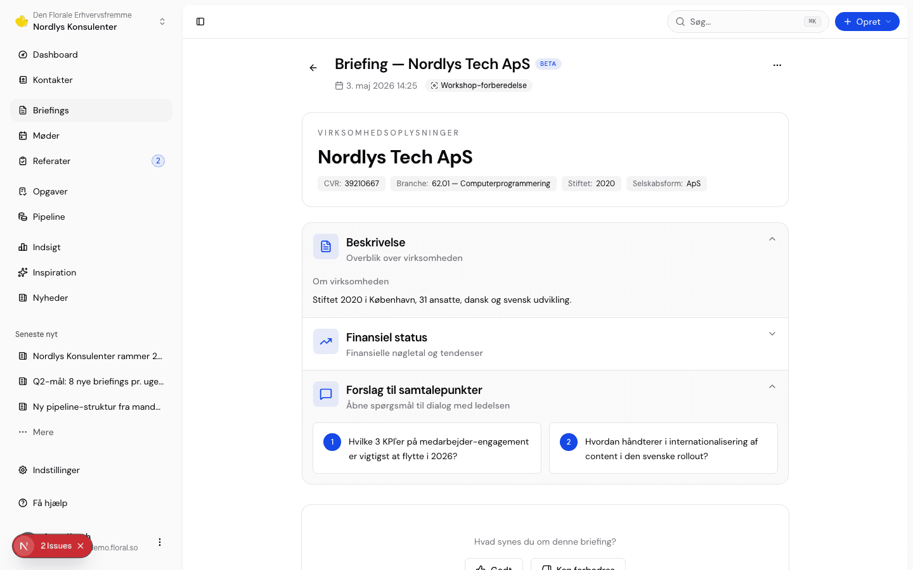Expand the Finansiel status section
The image size is (913, 570).
(772, 334)
